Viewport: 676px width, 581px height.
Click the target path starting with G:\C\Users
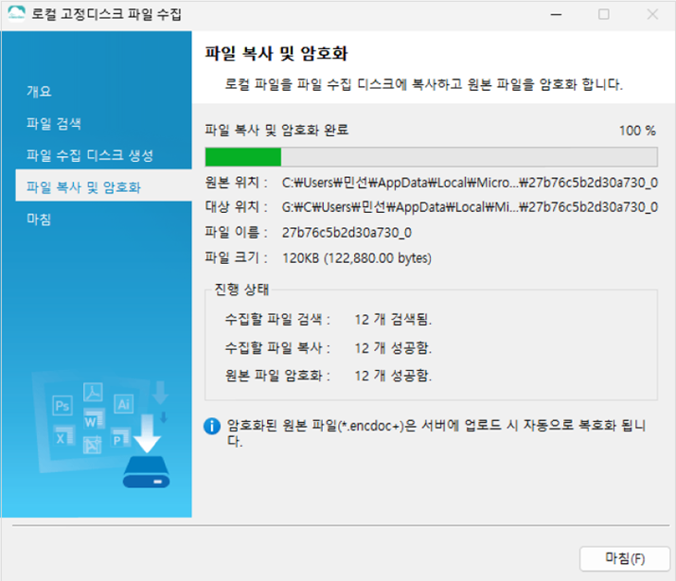pos(470,207)
